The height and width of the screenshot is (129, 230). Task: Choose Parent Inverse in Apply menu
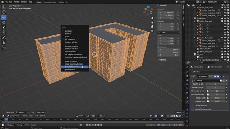70,70
